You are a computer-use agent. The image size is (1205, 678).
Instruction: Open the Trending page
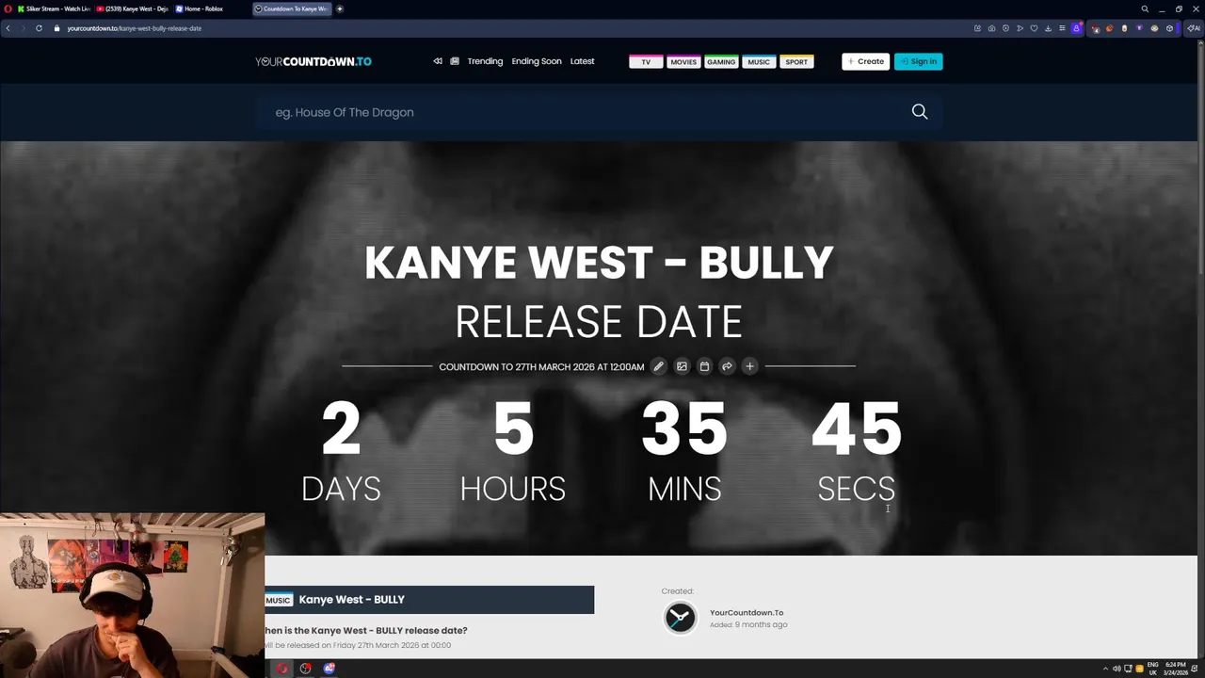(485, 61)
